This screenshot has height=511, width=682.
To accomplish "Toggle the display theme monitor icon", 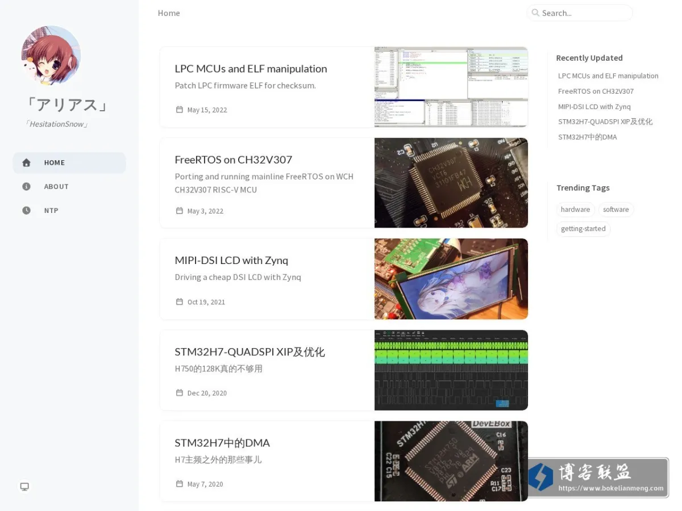I will coord(24,487).
